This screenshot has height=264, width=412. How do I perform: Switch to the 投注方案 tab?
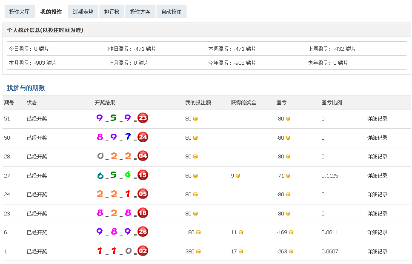click(x=140, y=12)
